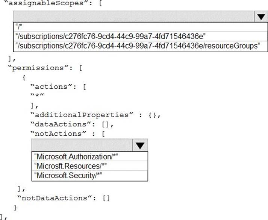Select the "/" root scope option
The image size is (268, 220).
click(x=18, y=27)
